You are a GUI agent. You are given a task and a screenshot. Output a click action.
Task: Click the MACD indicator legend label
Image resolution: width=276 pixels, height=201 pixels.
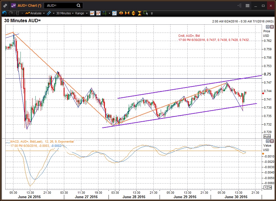tap(42, 141)
